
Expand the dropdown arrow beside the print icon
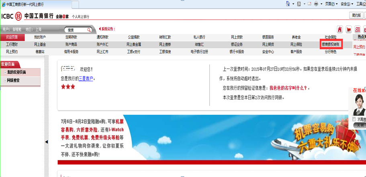321,4
